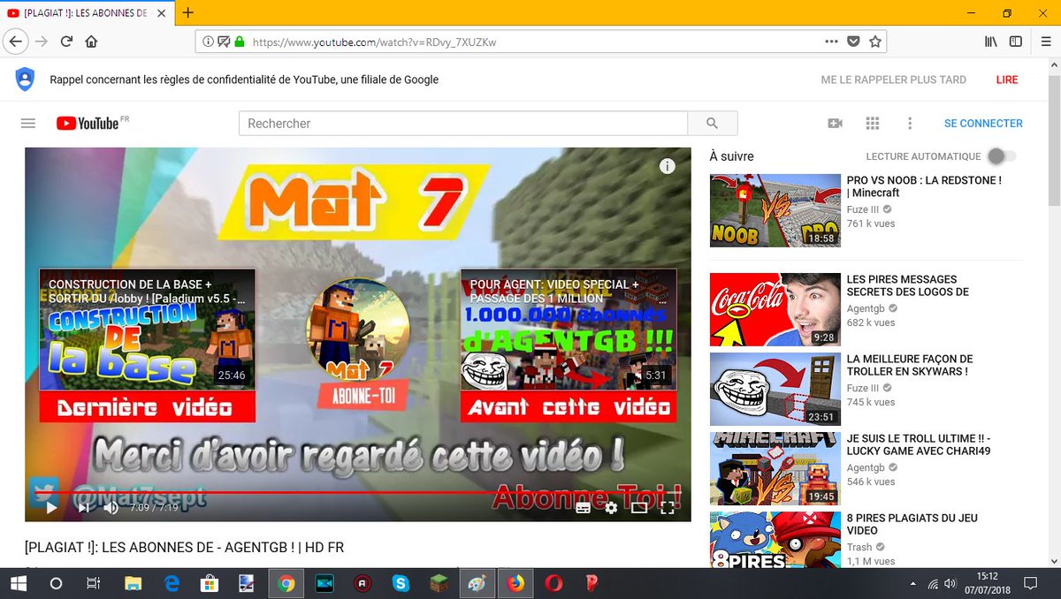Mute the video volume icon
This screenshot has width=1061, height=599.
click(111, 507)
